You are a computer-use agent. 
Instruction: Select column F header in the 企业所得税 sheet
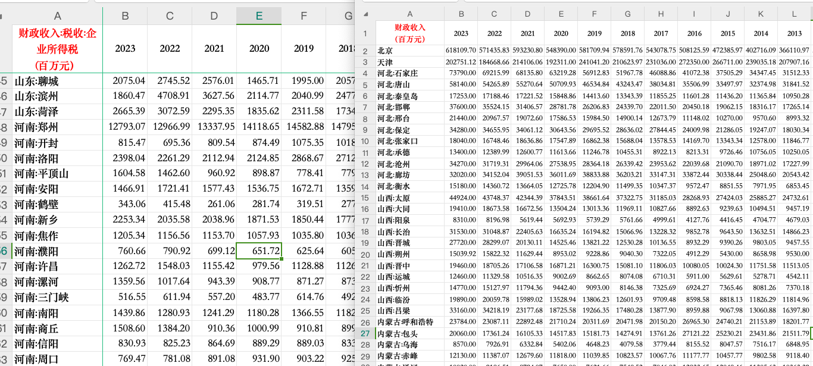pos(304,16)
